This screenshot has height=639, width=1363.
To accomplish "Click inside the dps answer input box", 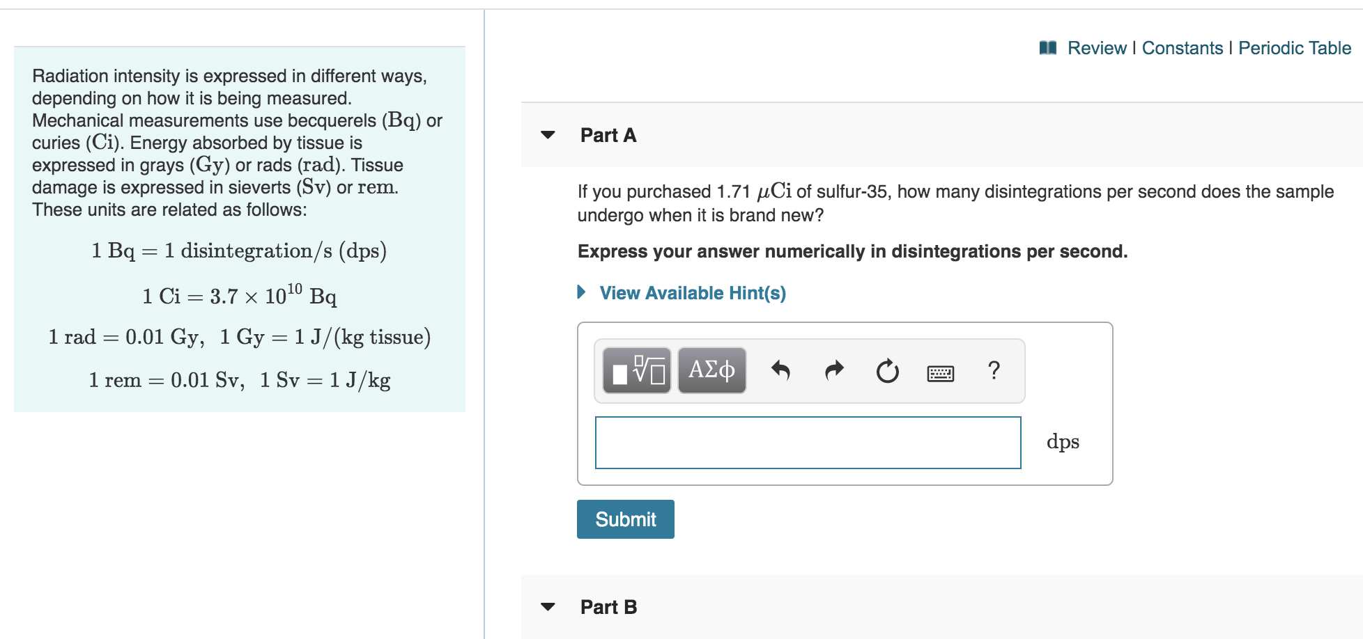I will point(808,441).
